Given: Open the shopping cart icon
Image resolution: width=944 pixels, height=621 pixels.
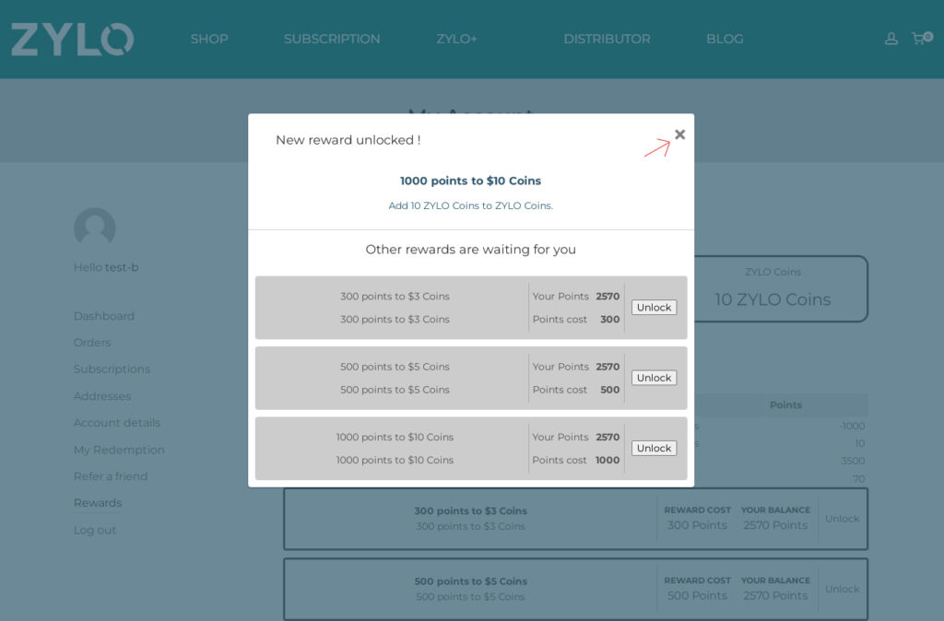Looking at the screenshot, I should [918, 39].
